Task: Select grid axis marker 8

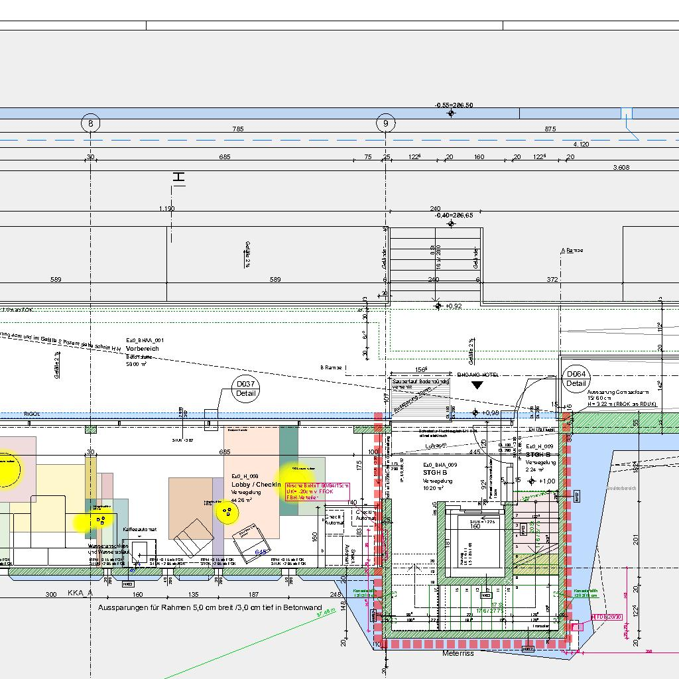Action: pyautogui.click(x=90, y=123)
